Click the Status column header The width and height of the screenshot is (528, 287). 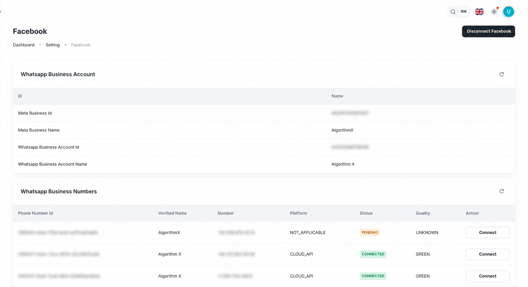point(366,213)
